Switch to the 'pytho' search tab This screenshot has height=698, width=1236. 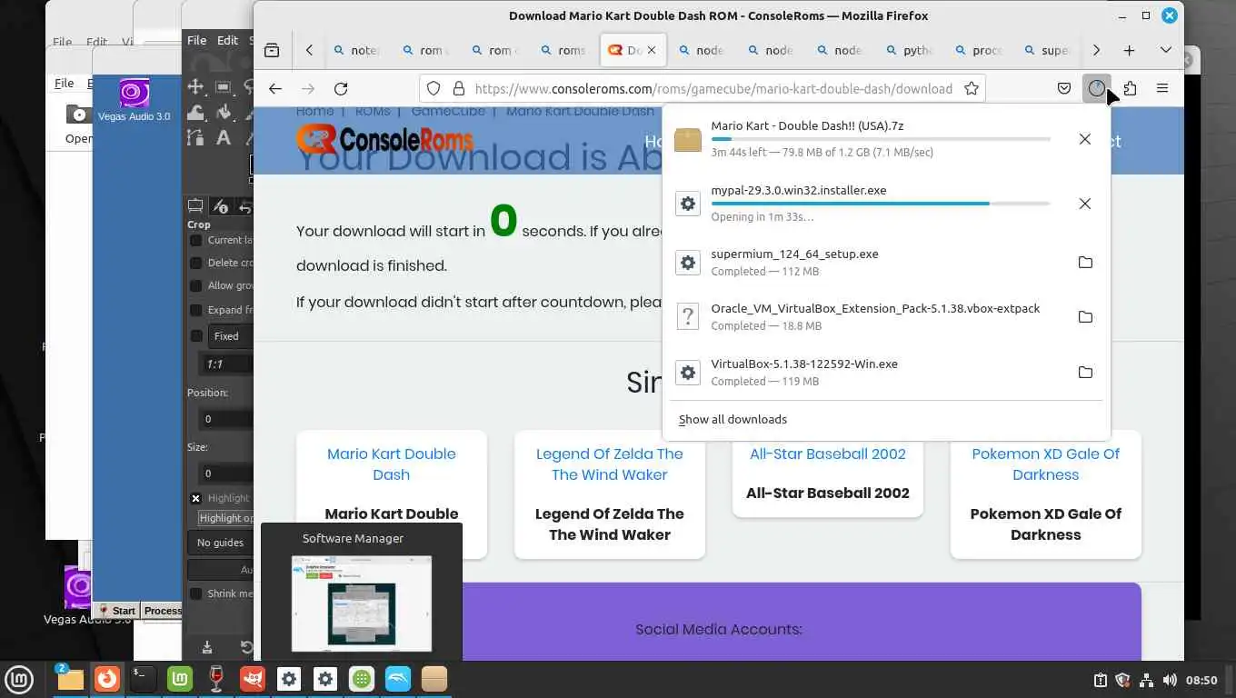[x=910, y=50]
